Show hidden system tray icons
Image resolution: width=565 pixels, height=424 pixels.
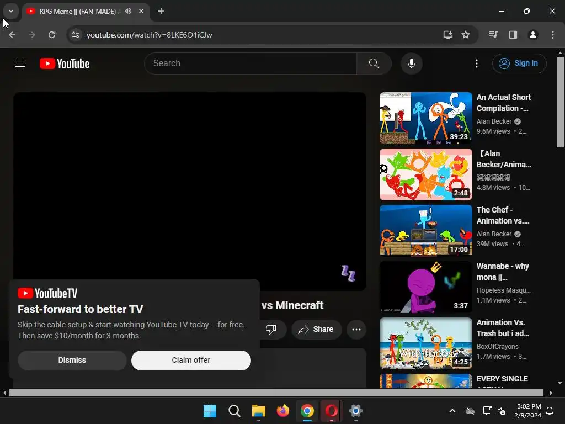452,411
